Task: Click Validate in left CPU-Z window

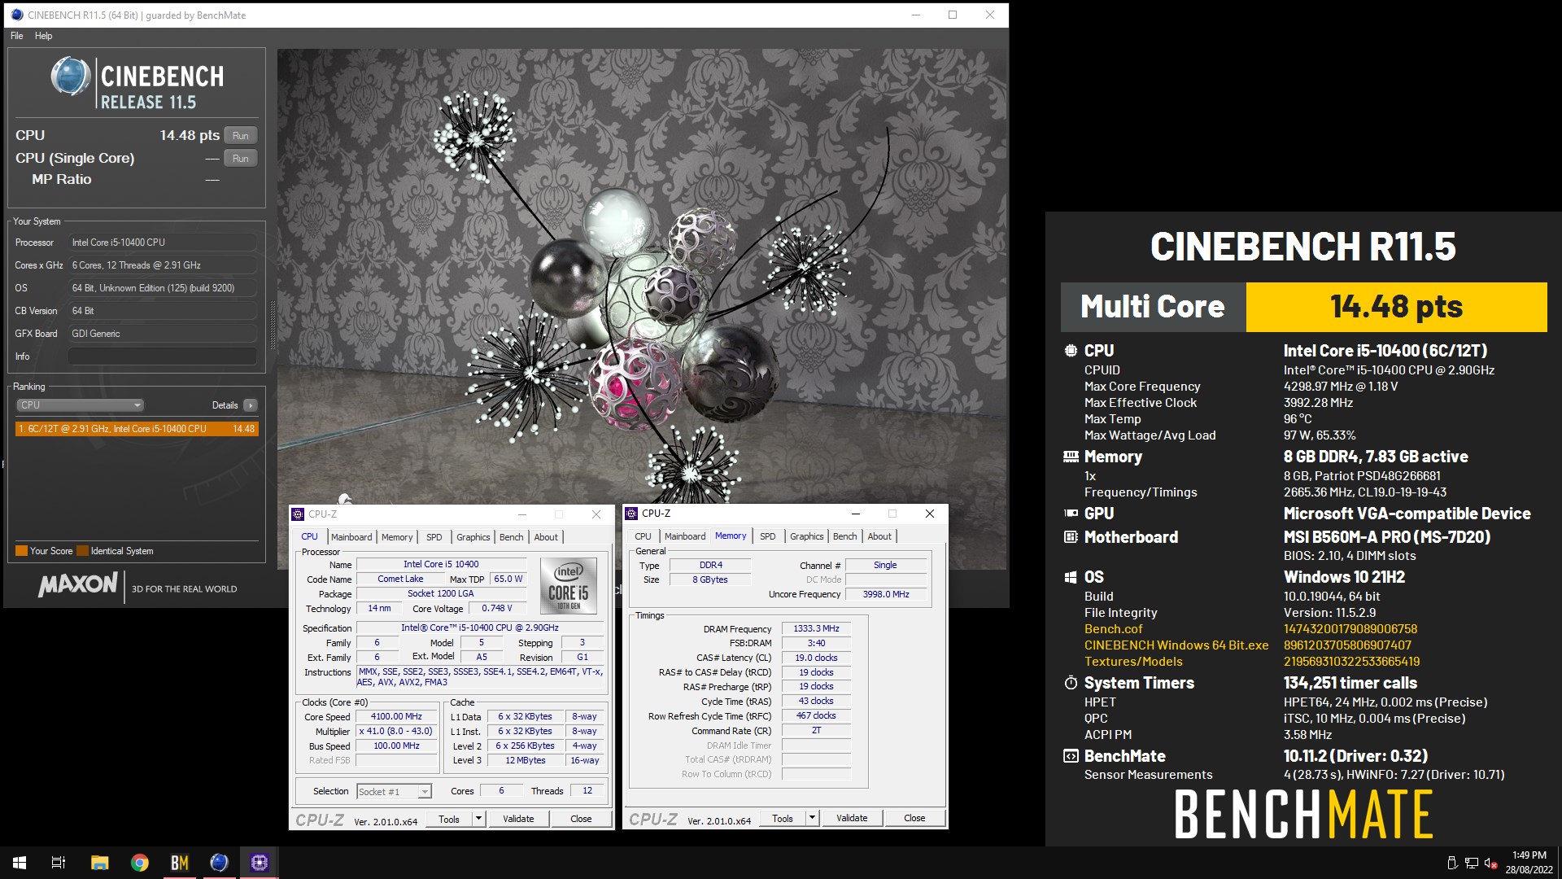Action: pos(518,820)
